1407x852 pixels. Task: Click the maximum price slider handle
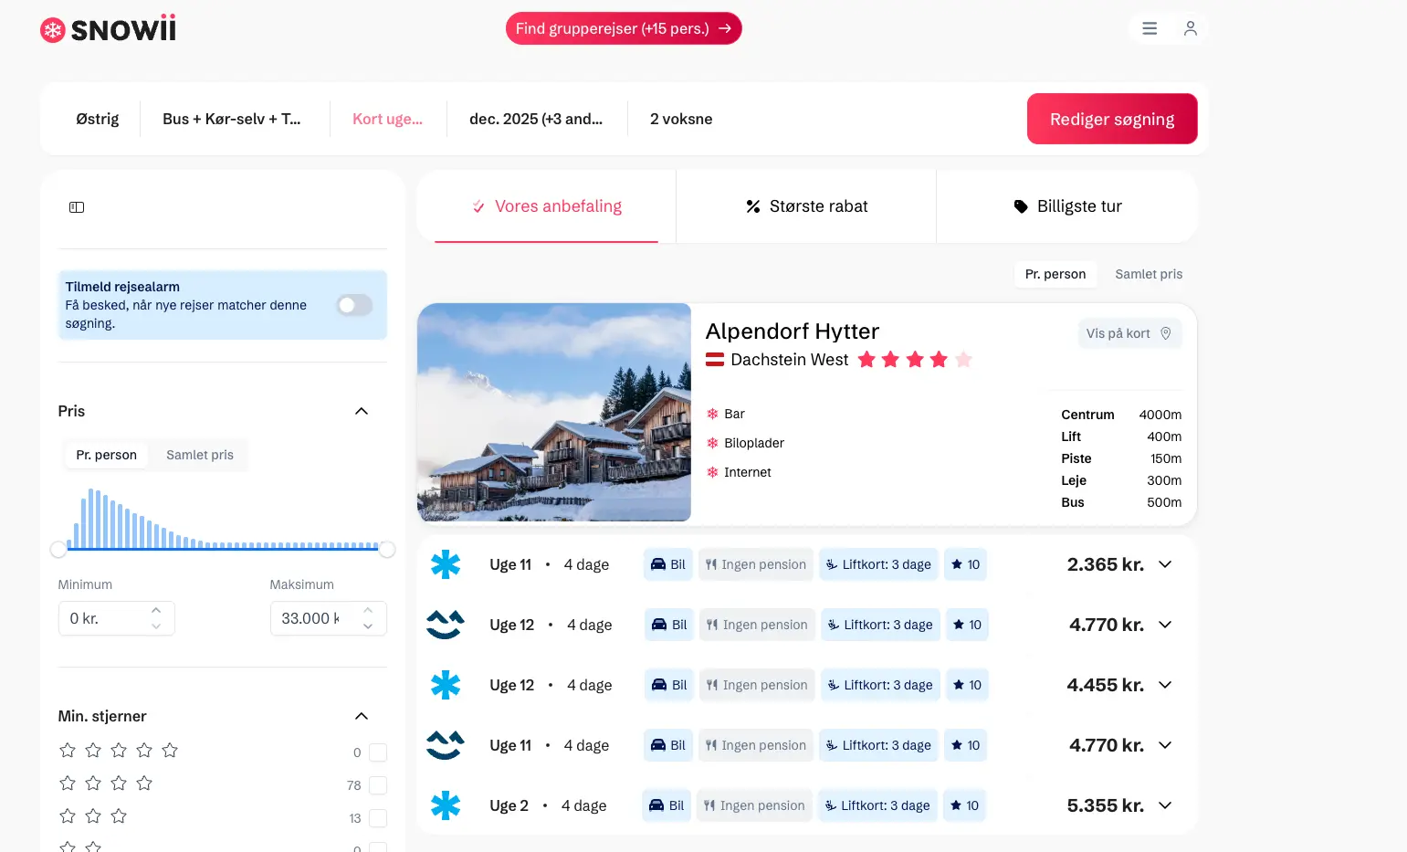click(x=387, y=549)
